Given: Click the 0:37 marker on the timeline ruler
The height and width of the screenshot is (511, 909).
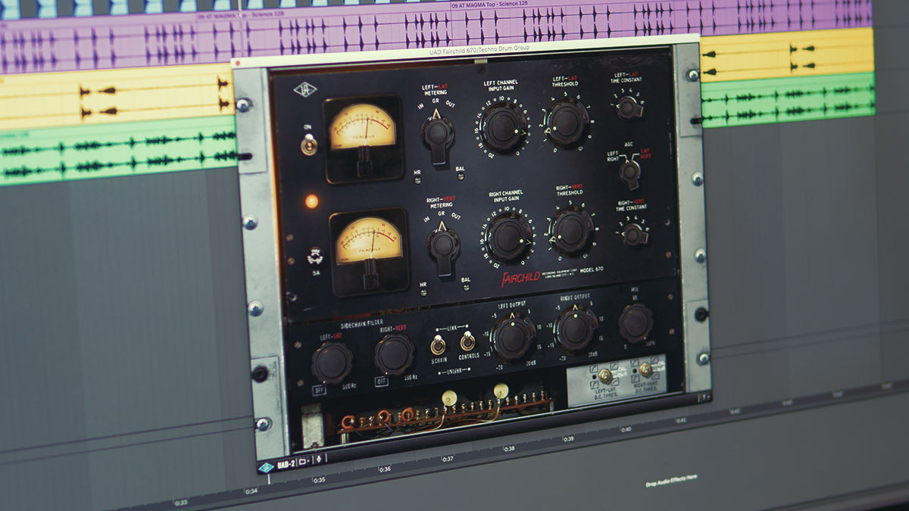Looking at the screenshot, I should coord(448,459).
